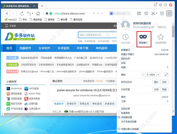Image resolution: width=177 pixels, height=134 pixels.
Task: Click the user avatar to log in
Action: click(x=125, y=25)
